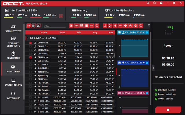Viewport: 185px width, 115px height.
Task: Check the CPU IA Cores temperature checkbox
Action: (30, 46)
